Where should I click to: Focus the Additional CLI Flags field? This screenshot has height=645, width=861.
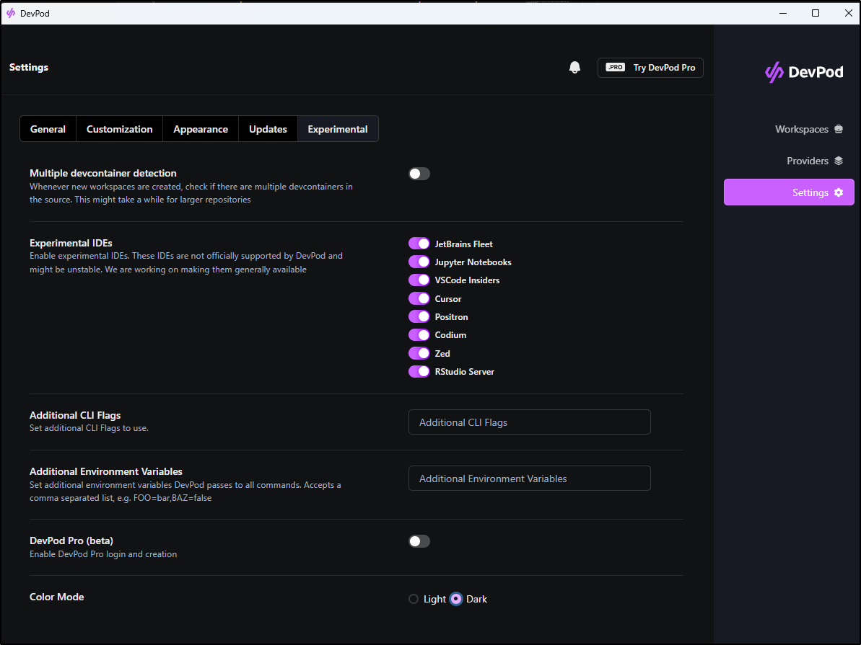pyautogui.click(x=529, y=422)
